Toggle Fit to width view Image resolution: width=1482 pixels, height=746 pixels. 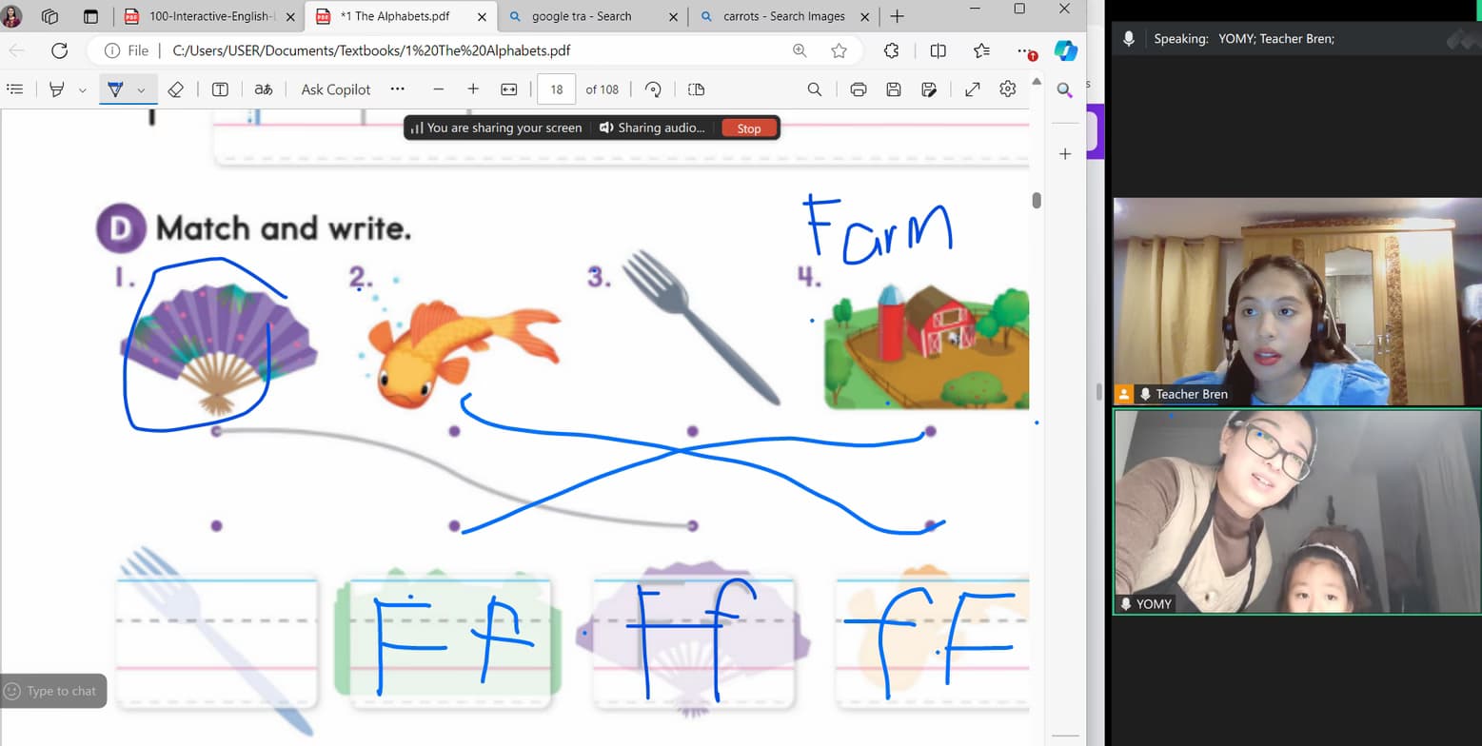pos(509,89)
